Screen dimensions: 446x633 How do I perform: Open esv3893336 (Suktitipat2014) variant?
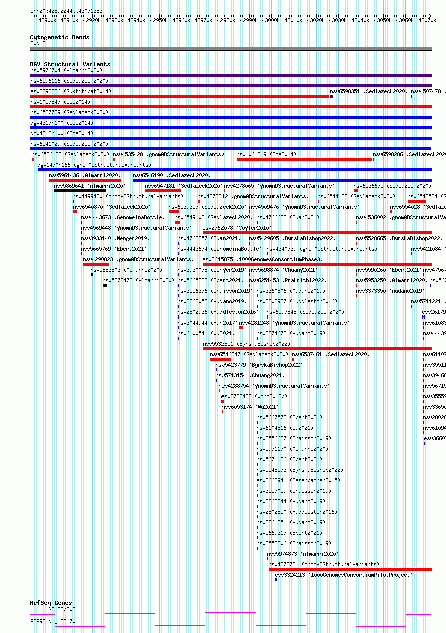(x=71, y=91)
